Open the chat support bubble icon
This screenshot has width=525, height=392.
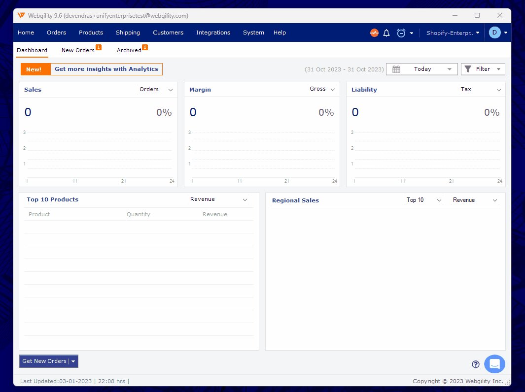point(494,364)
